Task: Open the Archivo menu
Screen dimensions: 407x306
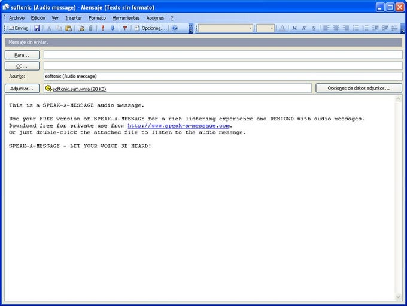Action: 17,18
